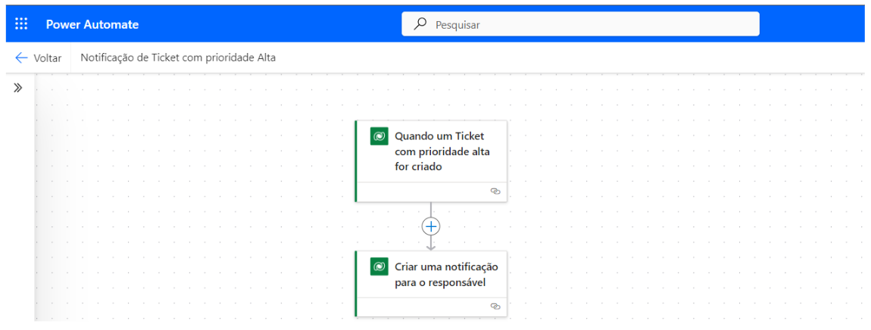
Task: Insert a new step with the plus button
Action: pos(431,226)
